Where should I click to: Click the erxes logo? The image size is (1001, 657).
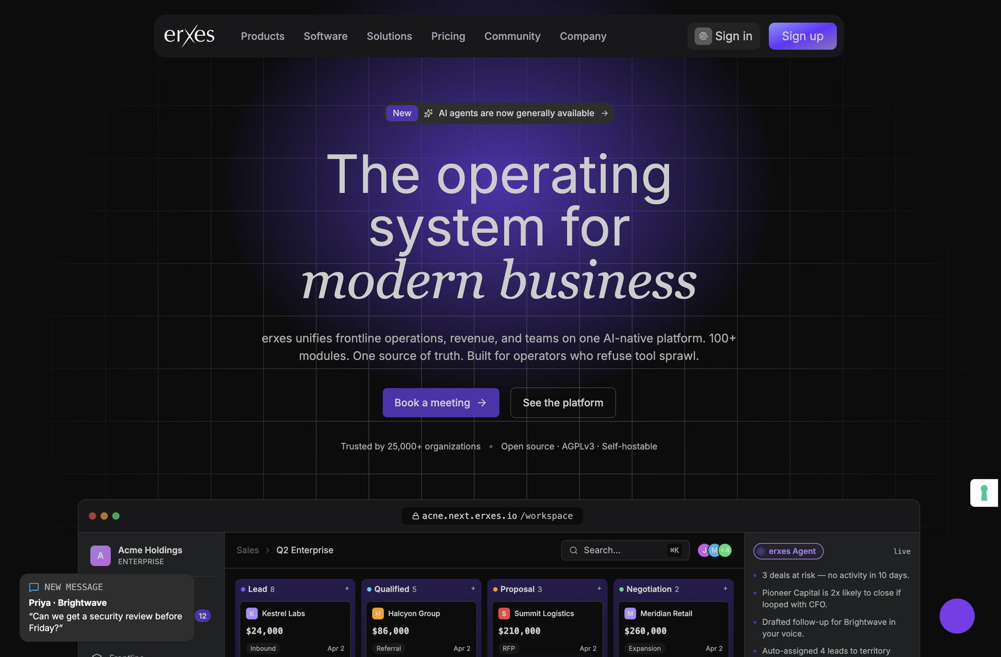pyautogui.click(x=189, y=36)
